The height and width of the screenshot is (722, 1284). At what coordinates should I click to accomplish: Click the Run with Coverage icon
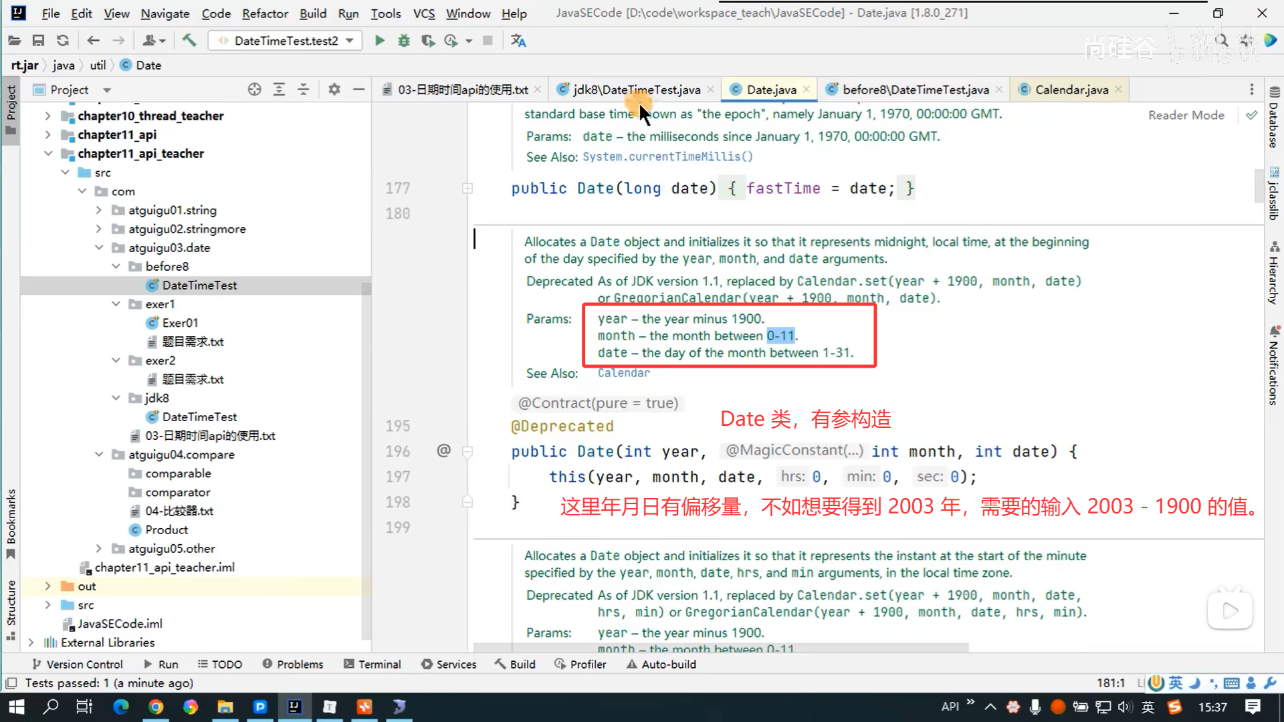click(428, 41)
